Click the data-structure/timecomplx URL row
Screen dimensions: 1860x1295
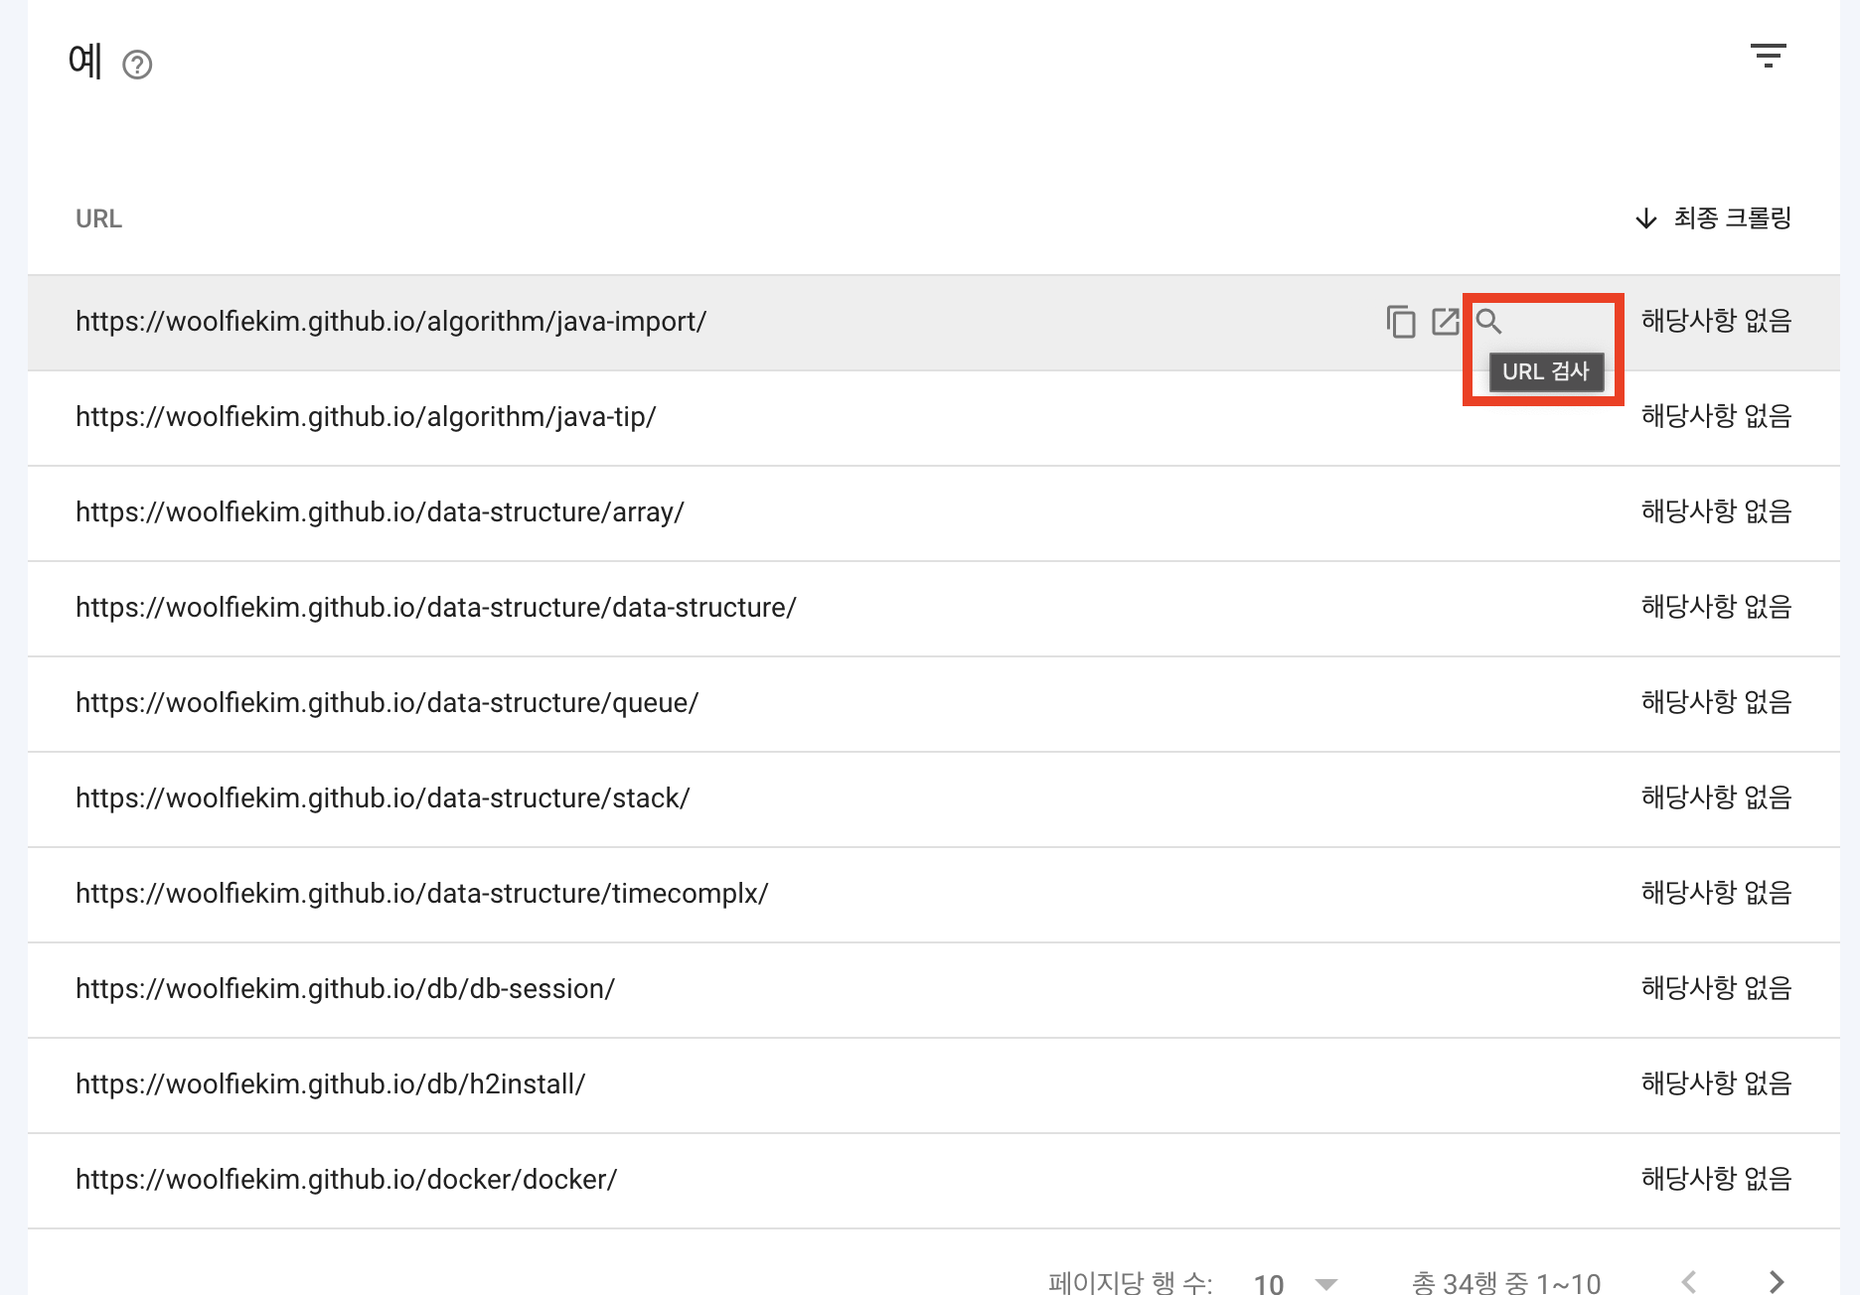coord(421,894)
